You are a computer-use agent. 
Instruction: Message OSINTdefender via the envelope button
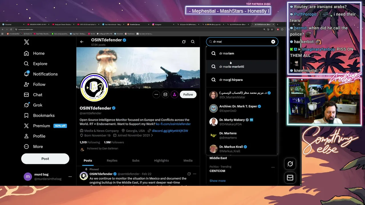click(165, 95)
